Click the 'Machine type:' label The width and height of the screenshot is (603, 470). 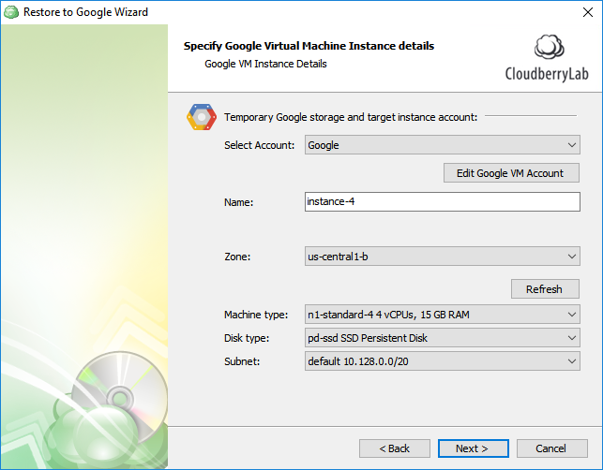click(256, 315)
